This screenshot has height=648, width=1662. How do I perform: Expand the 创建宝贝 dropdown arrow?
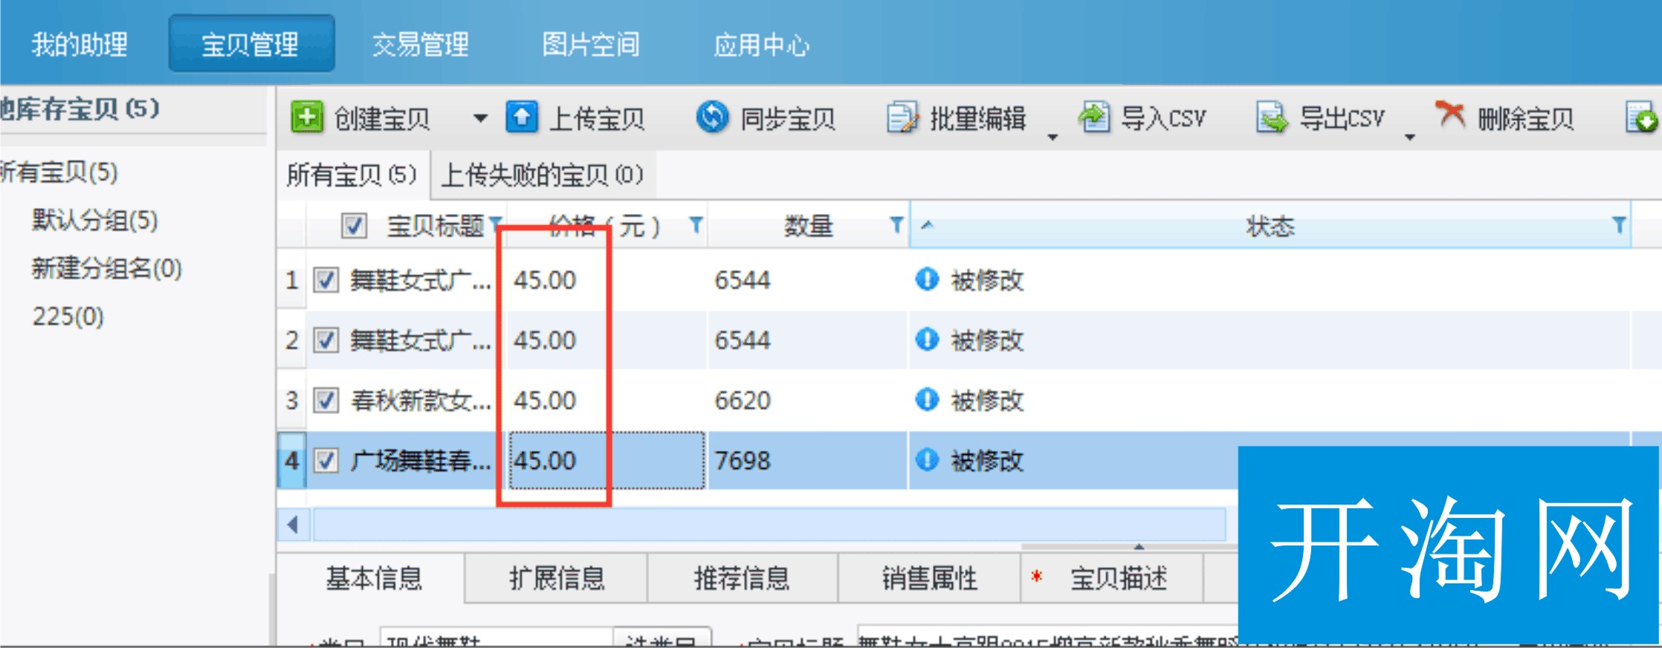[480, 118]
